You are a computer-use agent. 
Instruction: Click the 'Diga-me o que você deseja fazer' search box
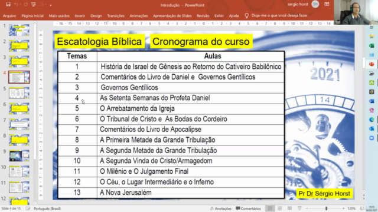279,15
